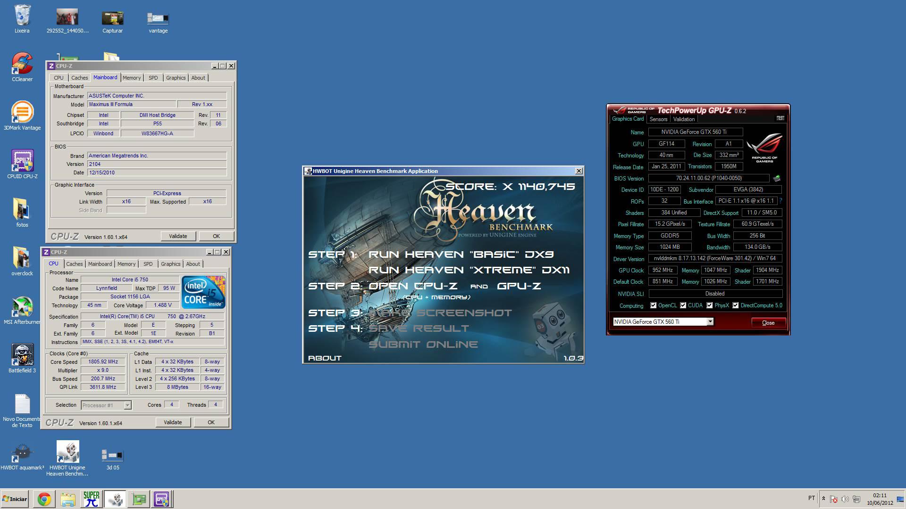
Task: Open the Iniciar start menu
Action: (15, 499)
